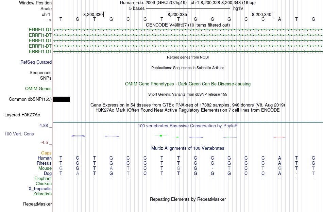Click the RefSeq genes from NCBI title
This screenshot has height=212, width=323.
click(x=188, y=57)
